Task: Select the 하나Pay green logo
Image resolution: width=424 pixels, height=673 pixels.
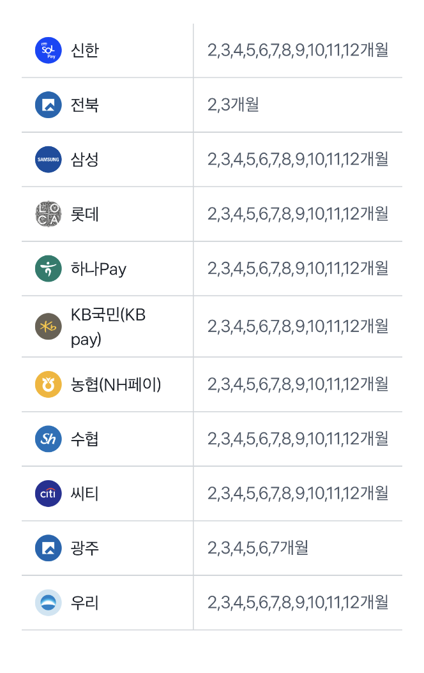Action: pos(48,268)
